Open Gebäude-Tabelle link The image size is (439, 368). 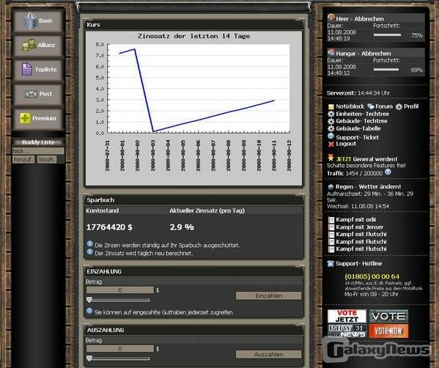click(358, 128)
